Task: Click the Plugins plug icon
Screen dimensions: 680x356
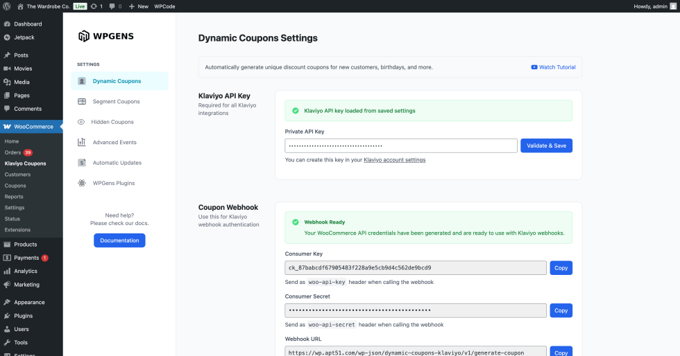Action: pyautogui.click(x=7, y=316)
